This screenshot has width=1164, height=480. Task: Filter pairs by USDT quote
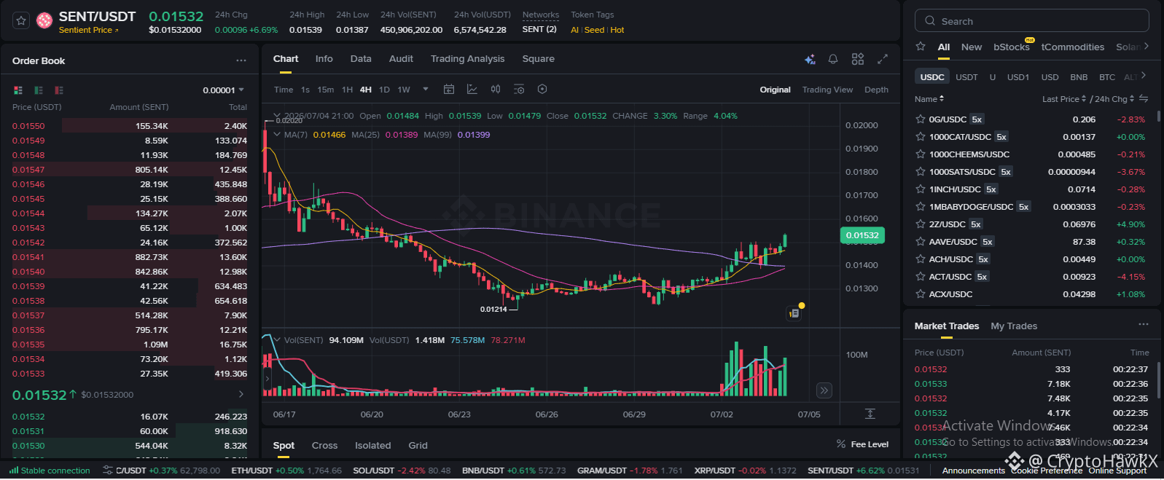click(966, 76)
